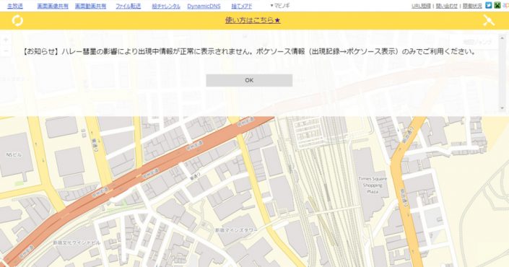Click Times Square Shopping Plaza label on map

coord(373,185)
